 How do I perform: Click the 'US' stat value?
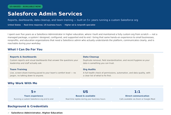[x=85, y=92]
